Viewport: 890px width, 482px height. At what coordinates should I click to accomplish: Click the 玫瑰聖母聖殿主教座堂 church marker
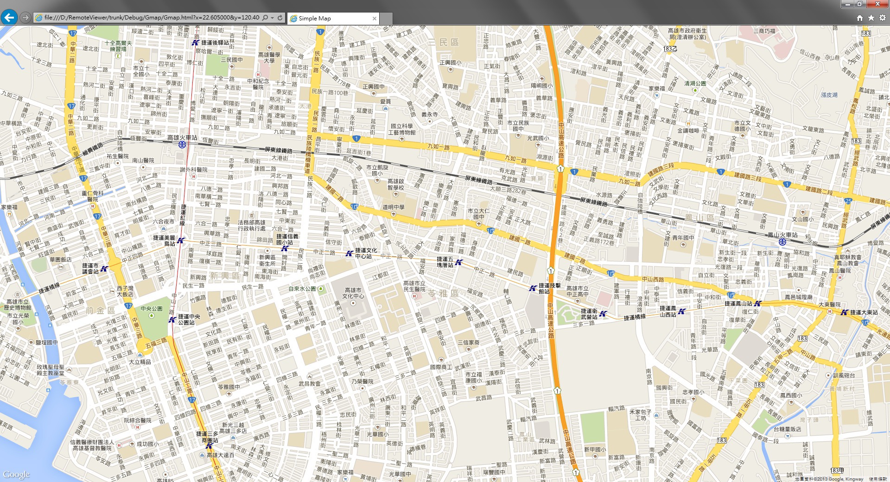[x=69, y=370]
